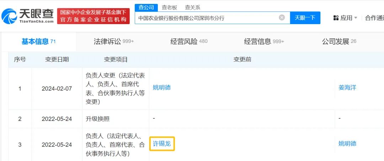The width and height of the screenshot is (384, 161).
Task: Select the 2024-02-07 date cell
Action: (x=57, y=88)
